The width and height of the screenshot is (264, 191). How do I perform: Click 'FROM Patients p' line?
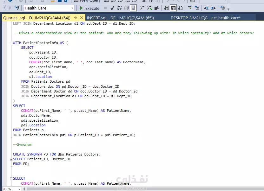(28, 130)
